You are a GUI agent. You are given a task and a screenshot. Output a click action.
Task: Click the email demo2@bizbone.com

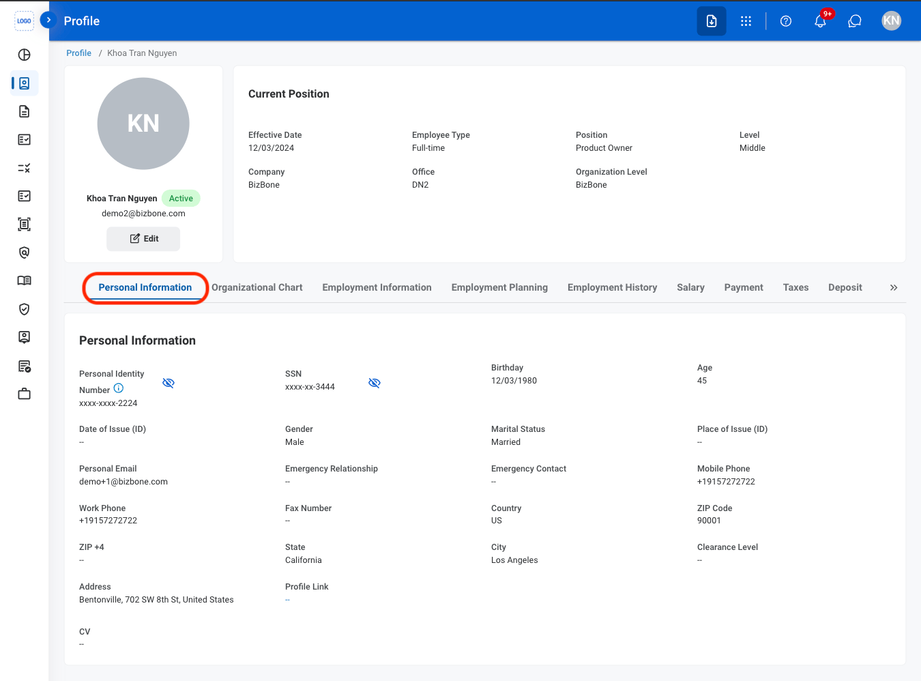click(x=143, y=214)
